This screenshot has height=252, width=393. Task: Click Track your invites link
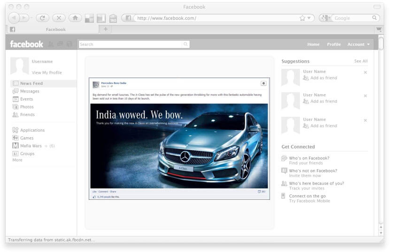(307, 188)
